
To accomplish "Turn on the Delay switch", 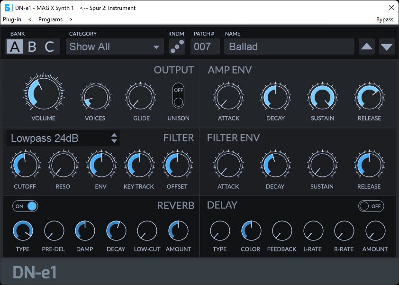I will tap(371, 206).
